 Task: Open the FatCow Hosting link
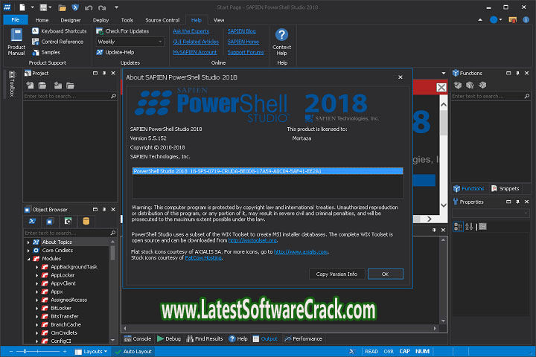pos(203,258)
